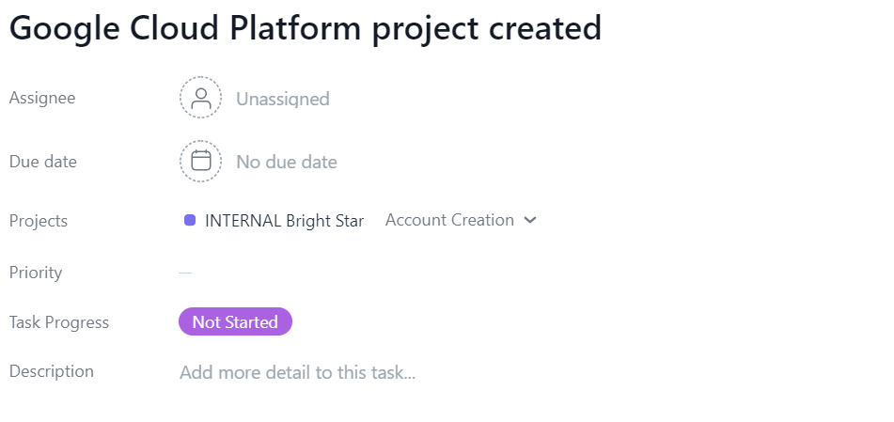Viewport: 894px width, 422px height.
Task: Click the Assignee field label
Action: 42,98
